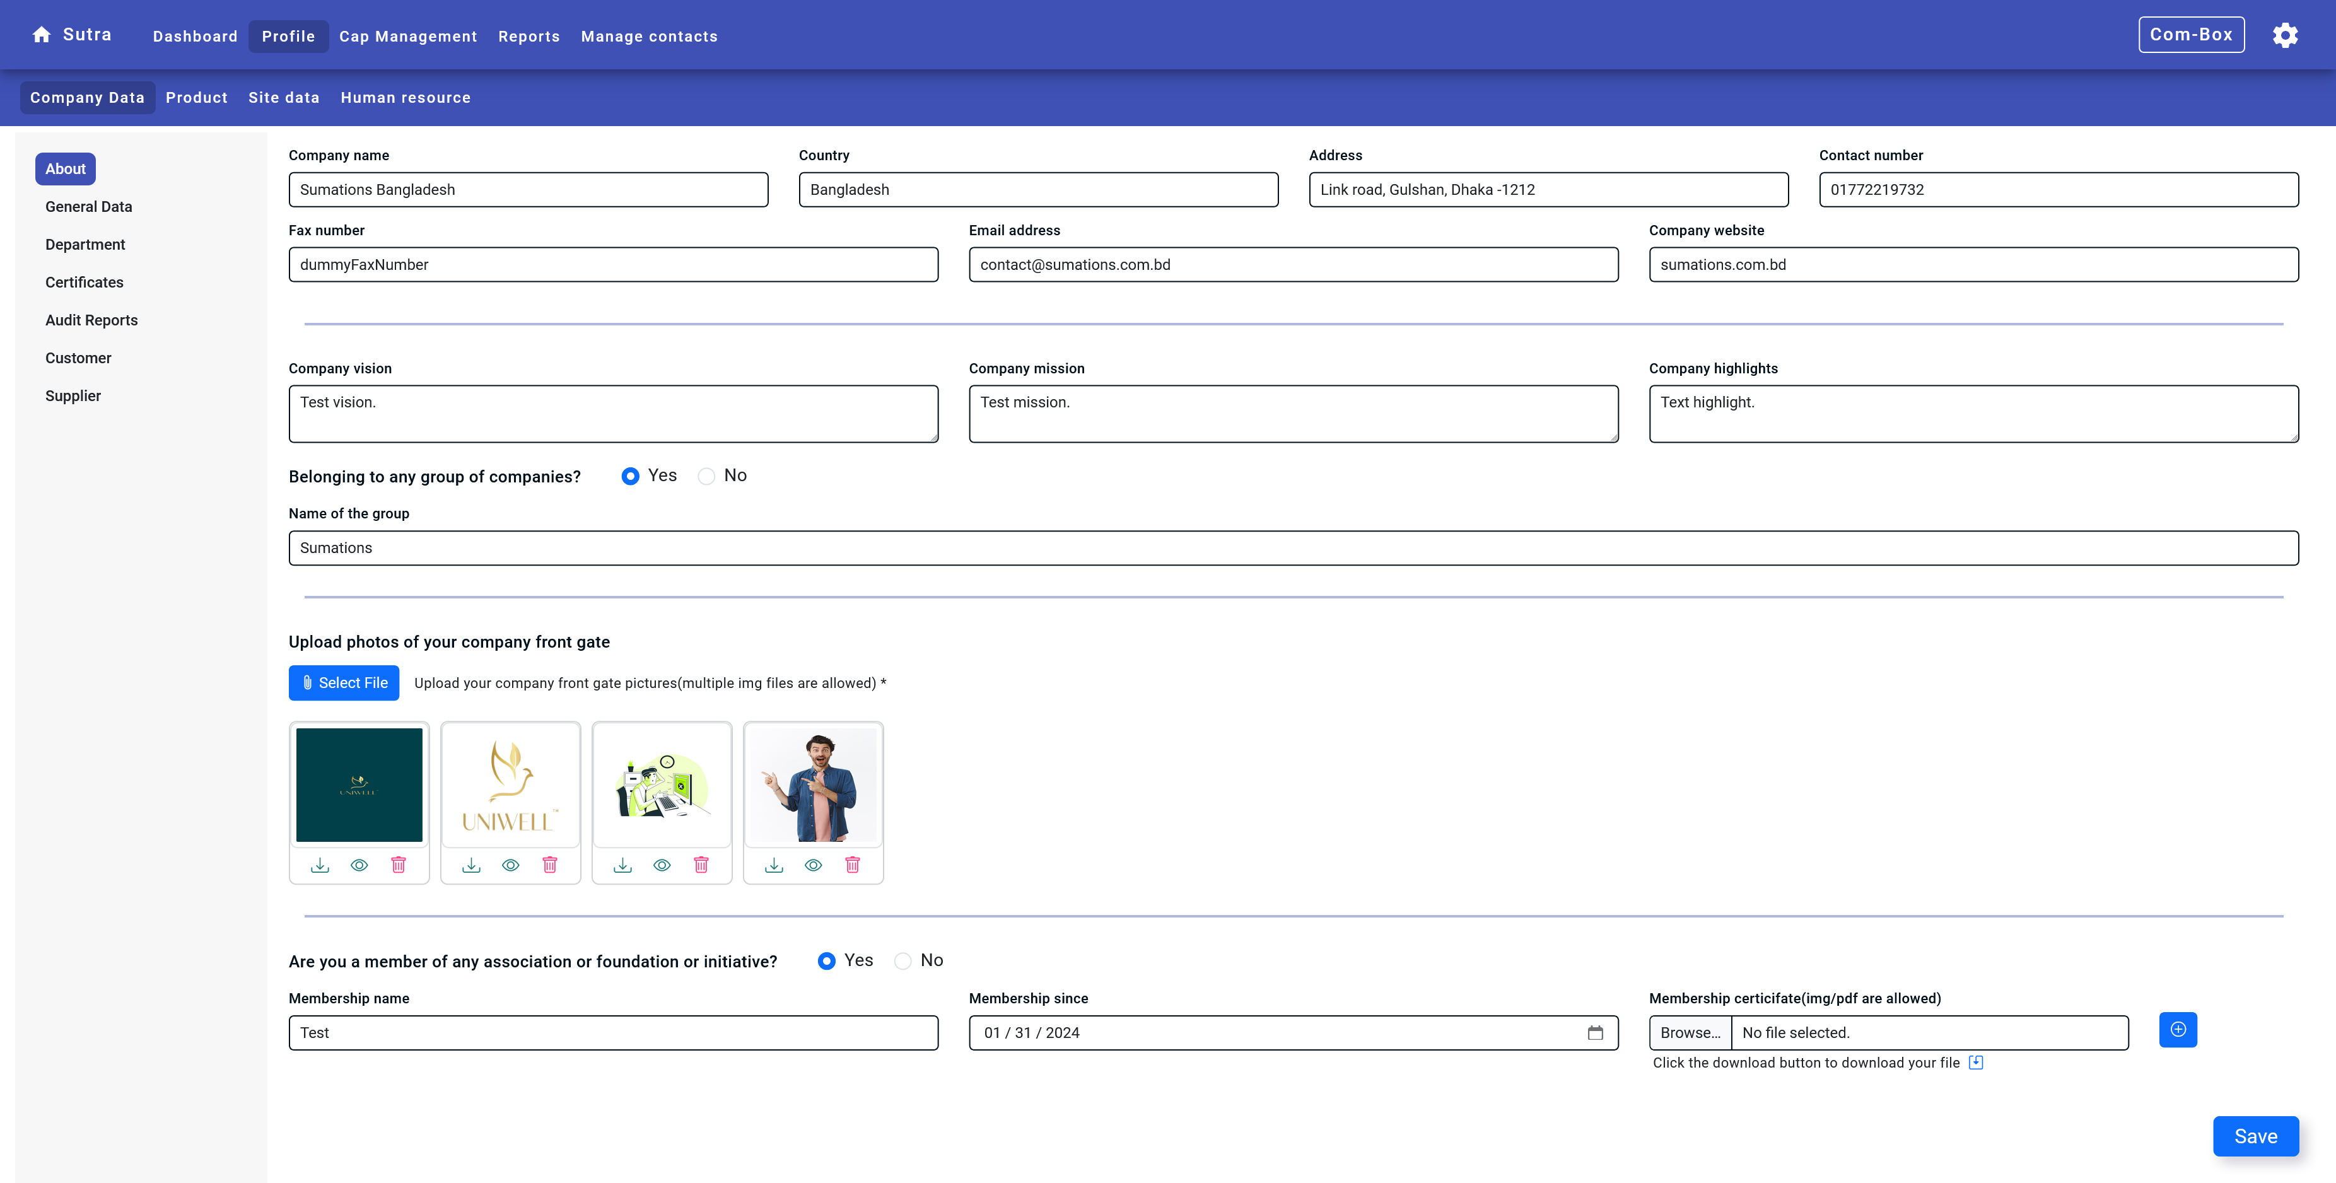Open the settings gear icon

coord(2285,35)
